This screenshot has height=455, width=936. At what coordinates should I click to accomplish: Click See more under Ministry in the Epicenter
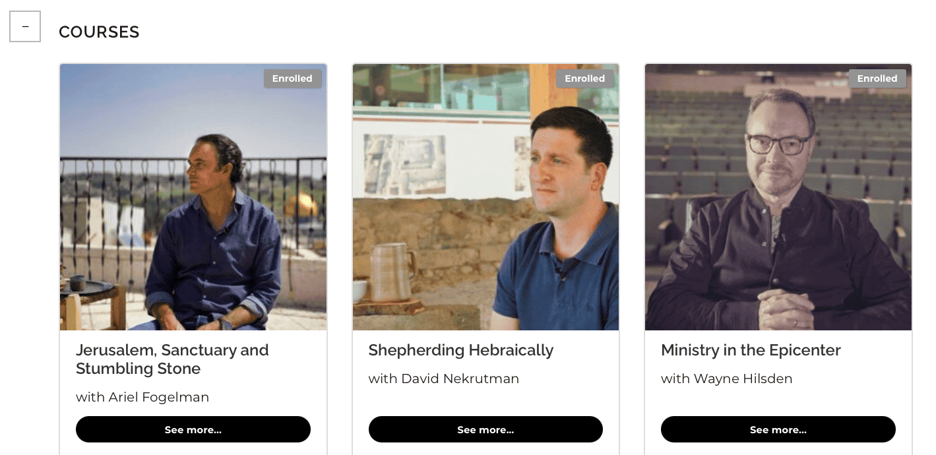coord(778,429)
